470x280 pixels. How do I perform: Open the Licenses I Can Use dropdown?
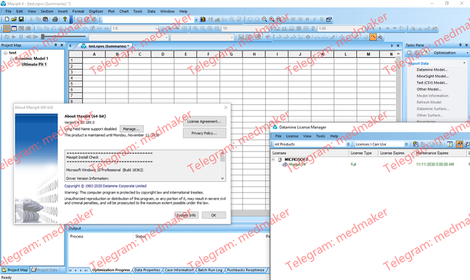pos(406,144)
